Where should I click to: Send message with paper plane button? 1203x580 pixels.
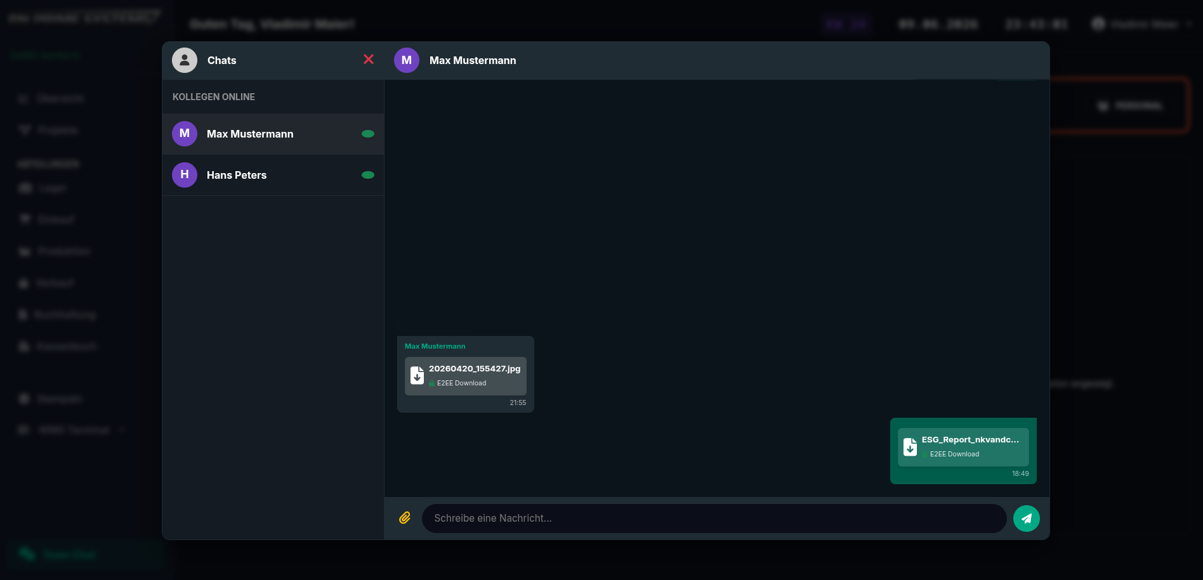[x=1026, y=518]
